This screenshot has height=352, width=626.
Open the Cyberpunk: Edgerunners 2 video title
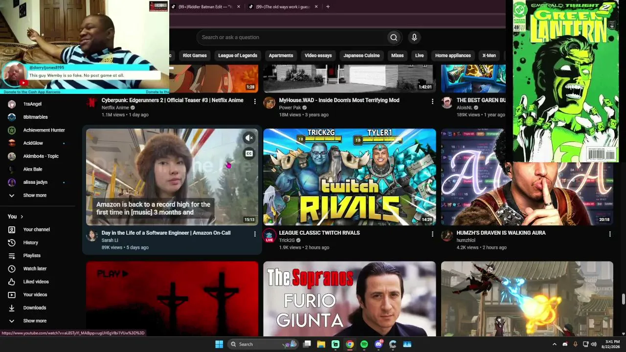pyautogui.click(x=173, y=100)
